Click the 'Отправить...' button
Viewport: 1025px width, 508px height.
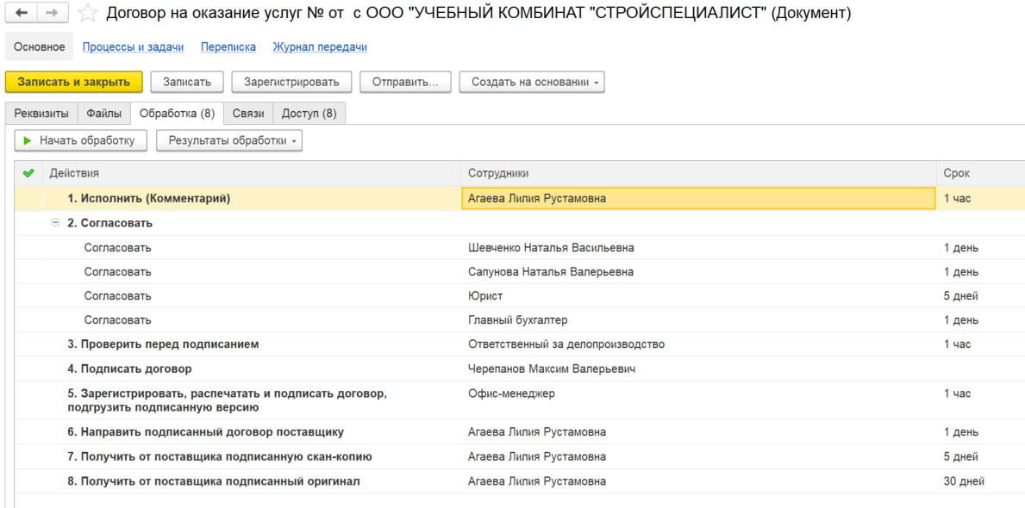(405, 83)
